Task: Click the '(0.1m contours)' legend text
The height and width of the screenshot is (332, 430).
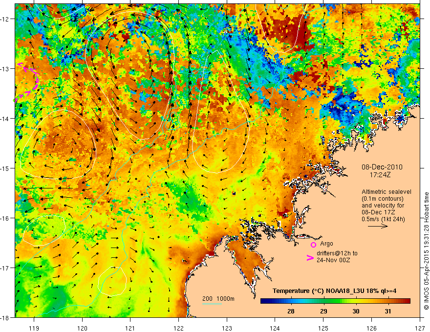Action: click(x=383, y=199)
